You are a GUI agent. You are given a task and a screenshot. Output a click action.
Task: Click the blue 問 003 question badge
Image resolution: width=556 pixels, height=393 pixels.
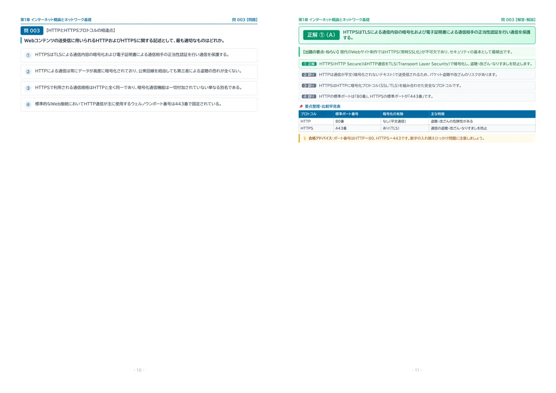pos(32,31)
